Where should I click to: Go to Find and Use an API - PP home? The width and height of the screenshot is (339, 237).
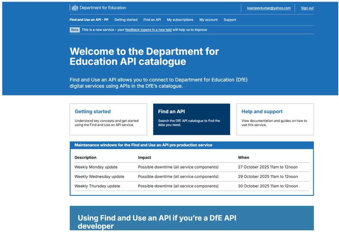pyautogui.click(x=89, y=20)
